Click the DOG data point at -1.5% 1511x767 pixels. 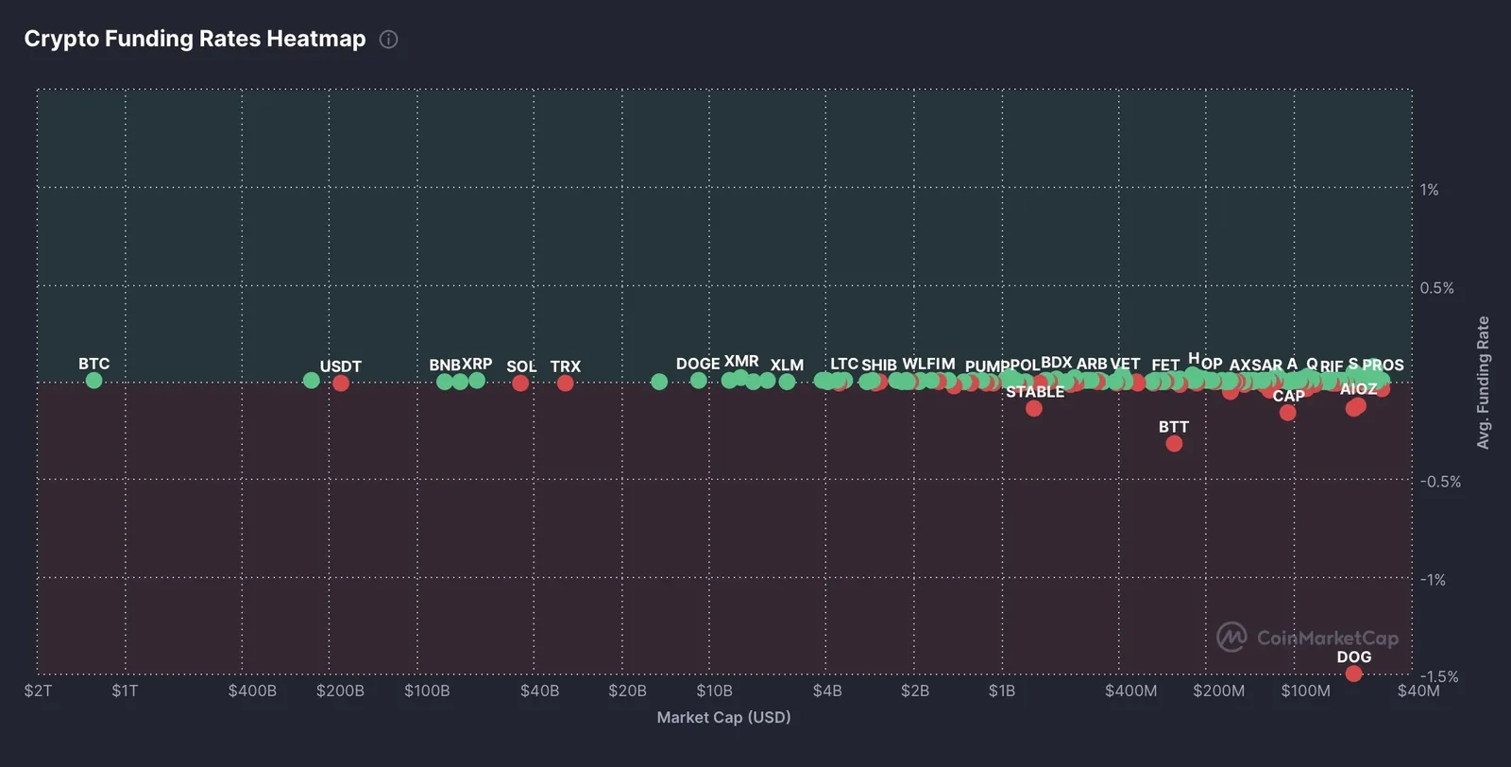[x=1353, y=673]
